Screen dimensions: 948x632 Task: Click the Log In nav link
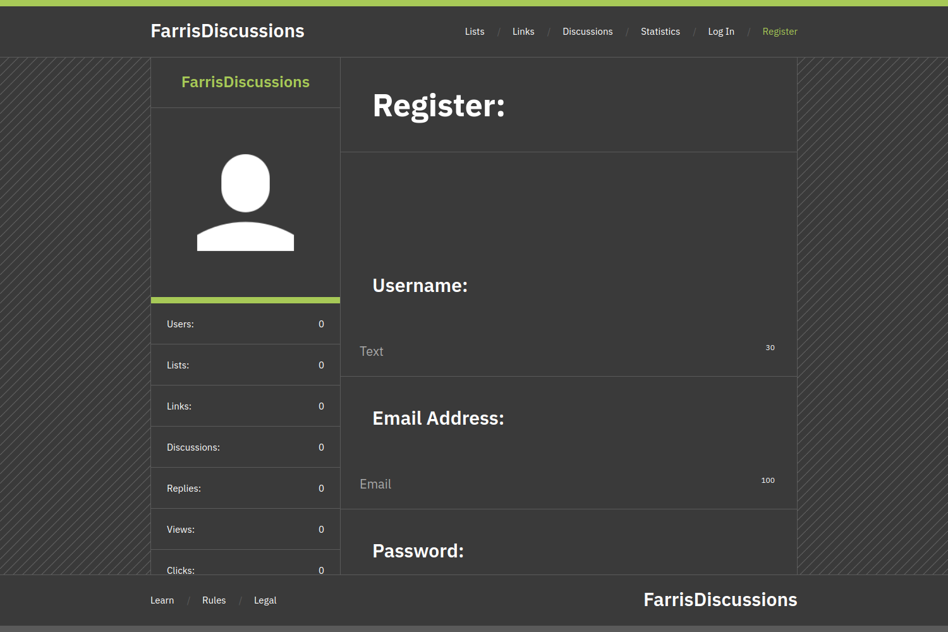point(721,32)
